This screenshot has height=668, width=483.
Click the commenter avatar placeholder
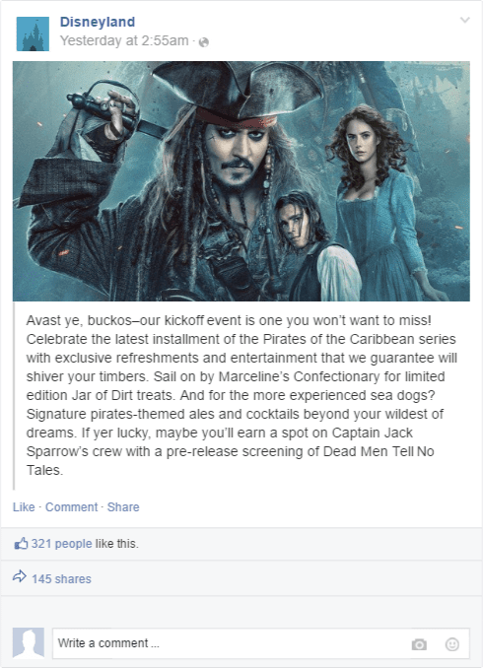point(29,642)
